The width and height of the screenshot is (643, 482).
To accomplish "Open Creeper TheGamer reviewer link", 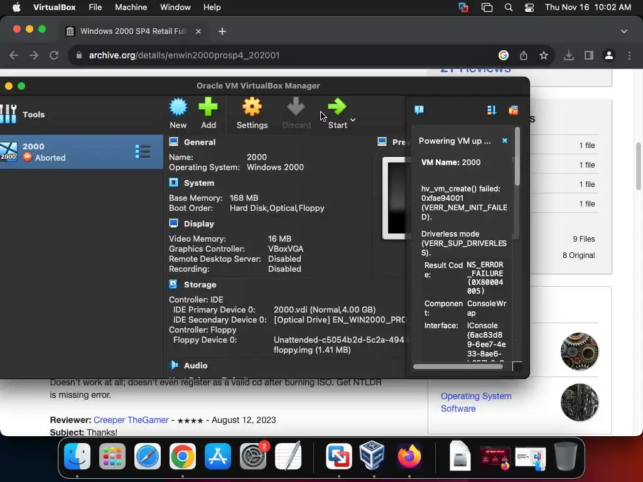I will point(131,420).
